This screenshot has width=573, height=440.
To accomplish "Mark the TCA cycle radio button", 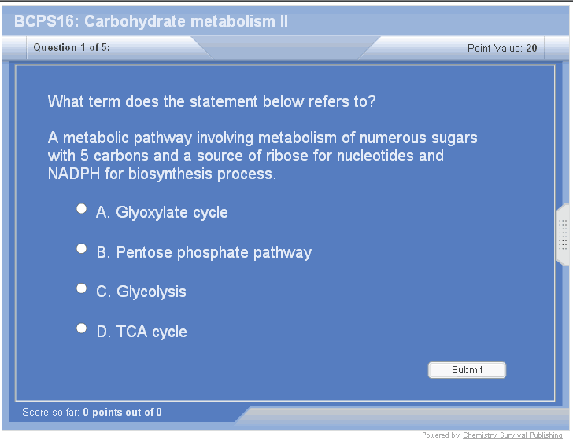I will point(81,328).
